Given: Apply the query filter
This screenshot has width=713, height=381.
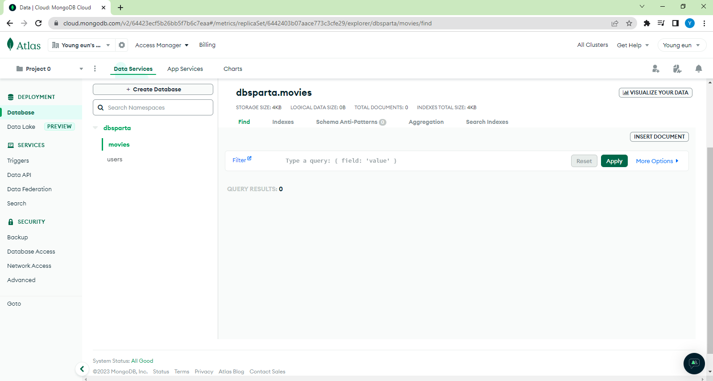Looking at the screenshot, I should [614, 161].
